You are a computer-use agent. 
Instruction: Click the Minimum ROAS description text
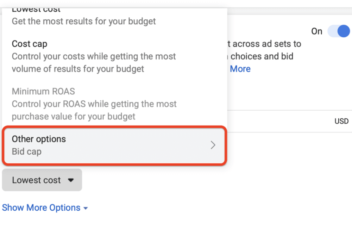coord(94,110)
